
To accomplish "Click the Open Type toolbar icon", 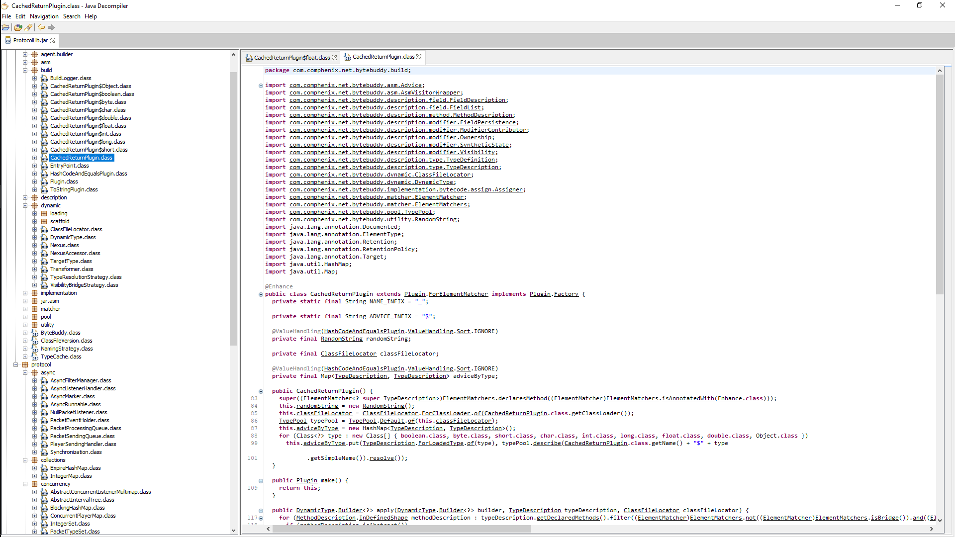I will pyautogui.click(x=18, y=27).
